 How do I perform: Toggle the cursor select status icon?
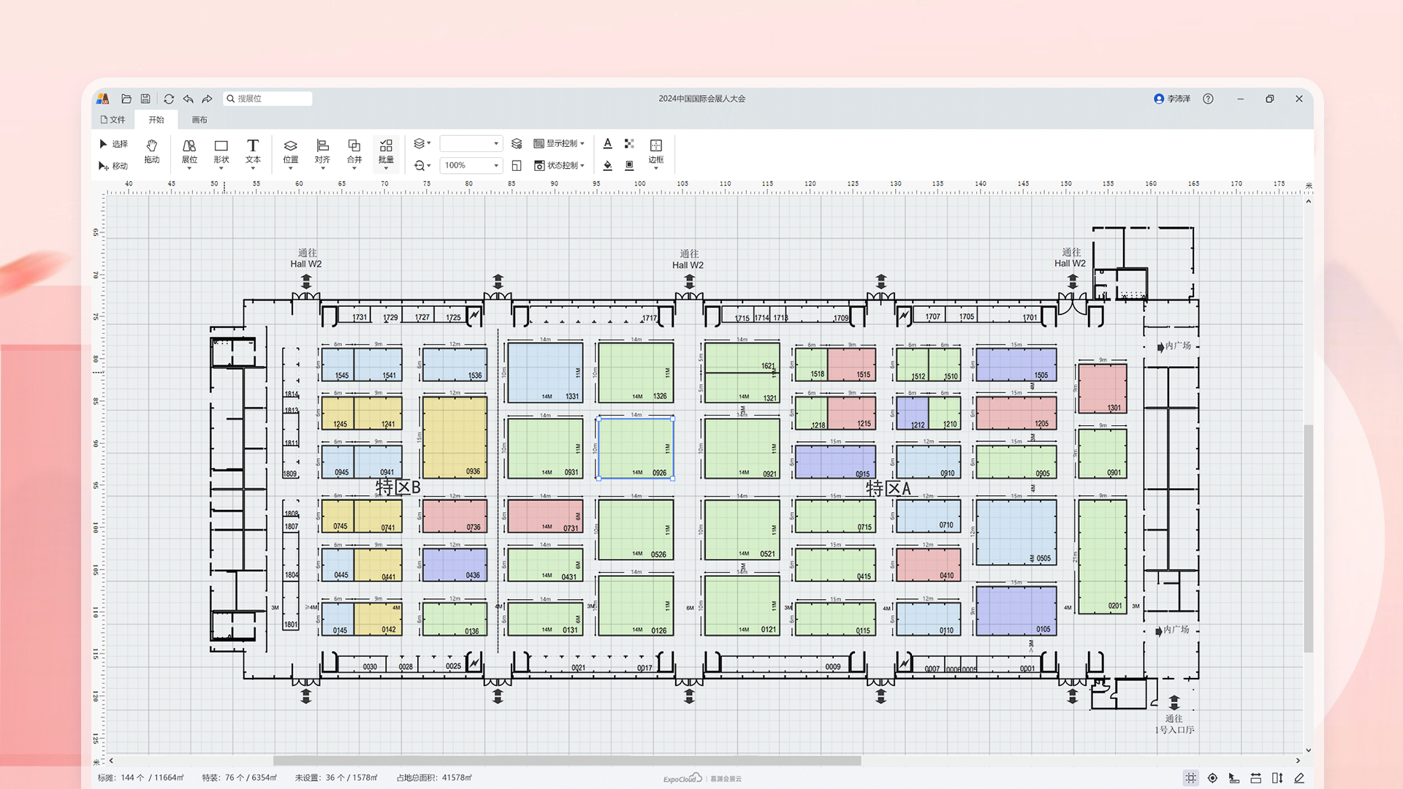point(1234,778)
